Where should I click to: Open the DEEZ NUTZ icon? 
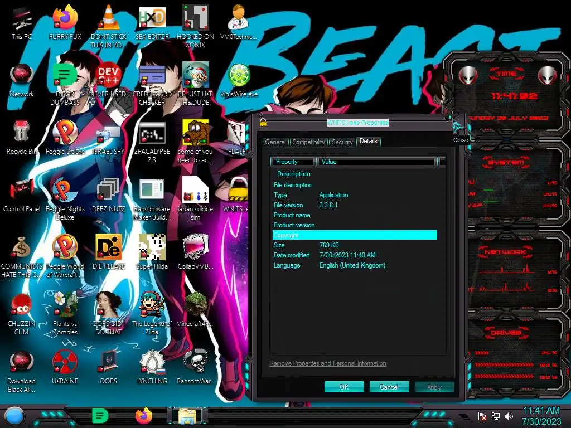click(x=108, y=195)
